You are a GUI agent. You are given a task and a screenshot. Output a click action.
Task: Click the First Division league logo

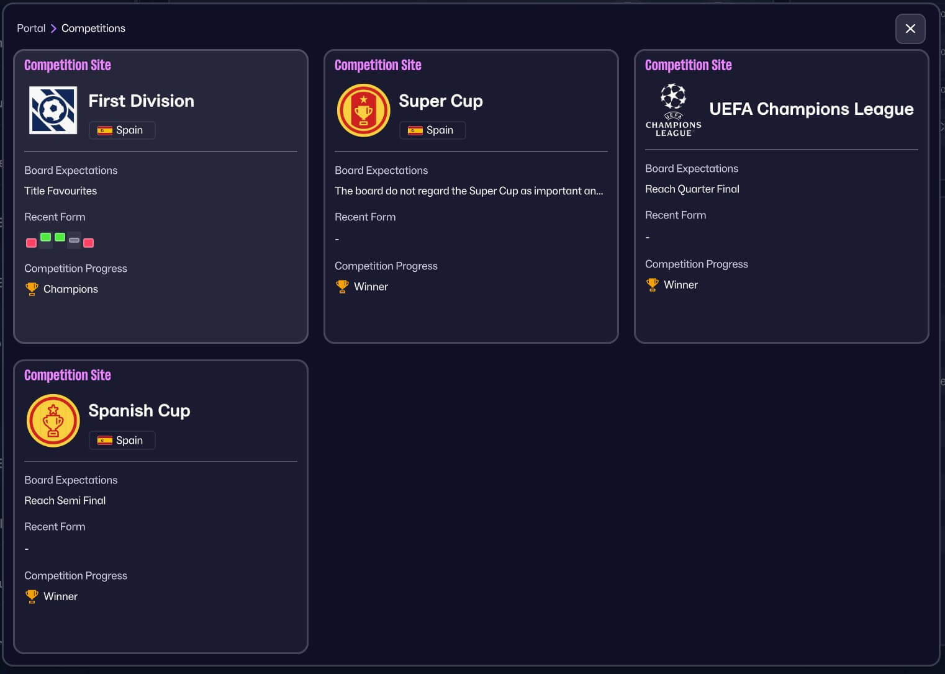(53, 110)
